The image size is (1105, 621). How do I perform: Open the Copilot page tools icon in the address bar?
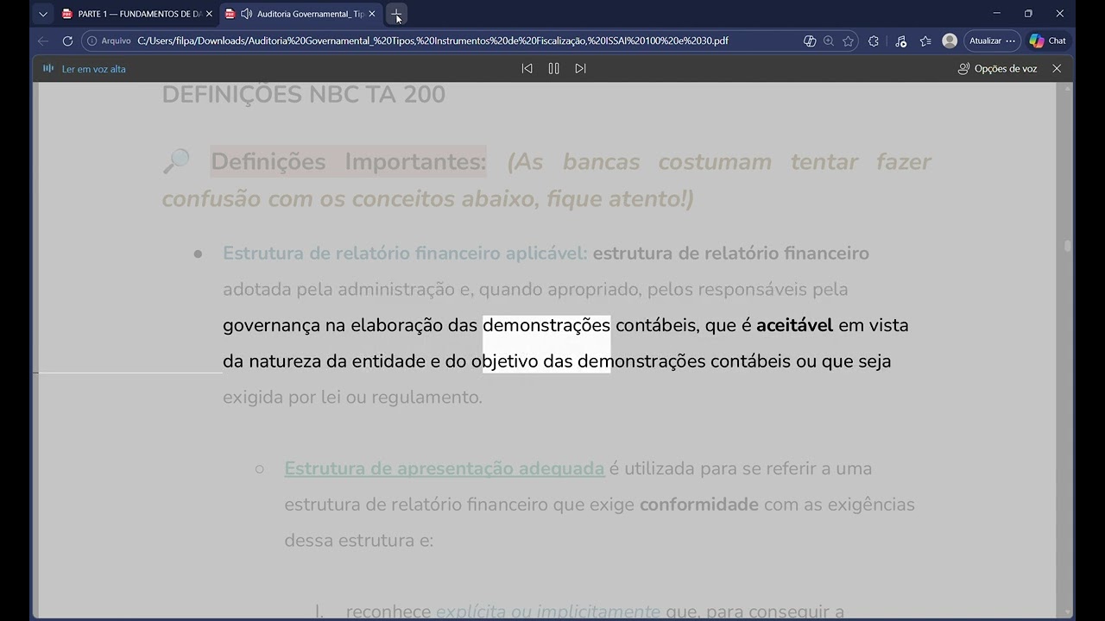(x=810, y=41)
